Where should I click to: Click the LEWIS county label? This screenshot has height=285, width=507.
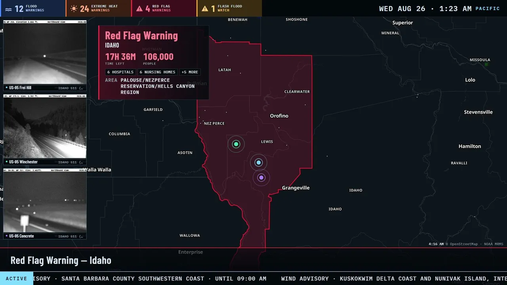coord(267,142)
